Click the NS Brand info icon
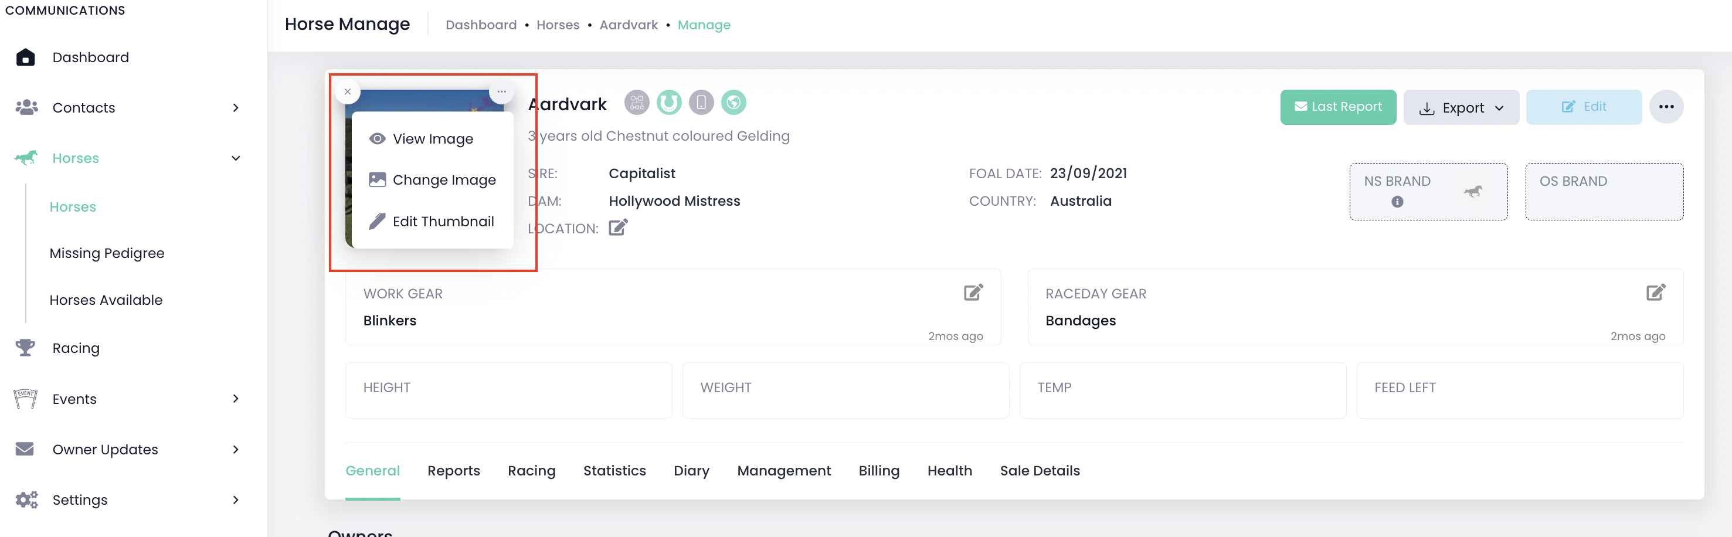The image size is (1732, 537). click(x=1397, y=202)
